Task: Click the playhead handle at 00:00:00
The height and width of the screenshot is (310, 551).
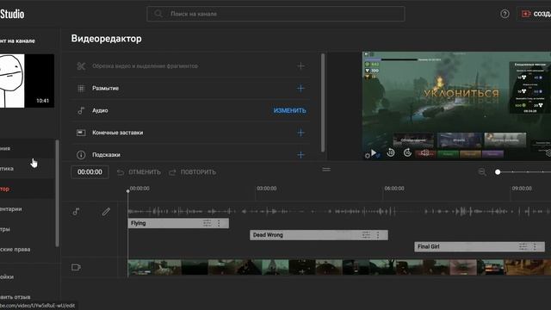Action: pyautogui.click(x=128, y=191)
